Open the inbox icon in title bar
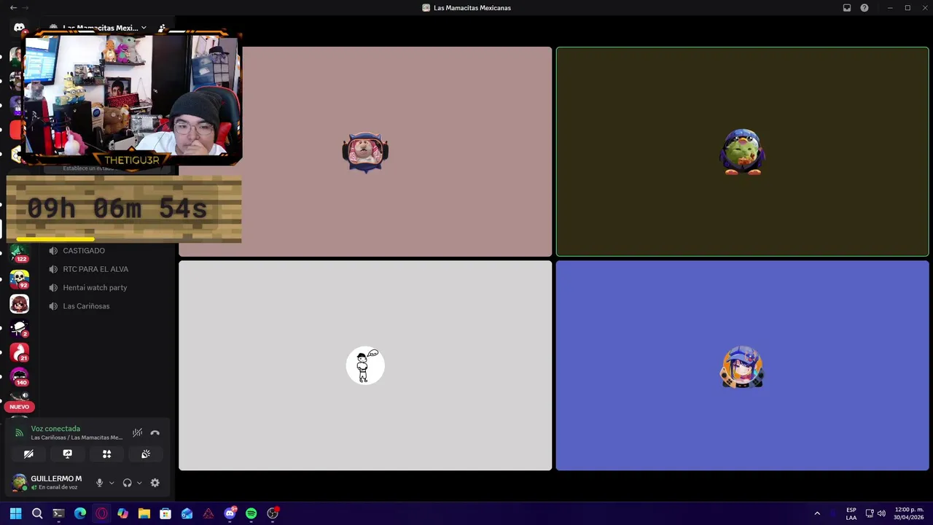 (847, 7)
